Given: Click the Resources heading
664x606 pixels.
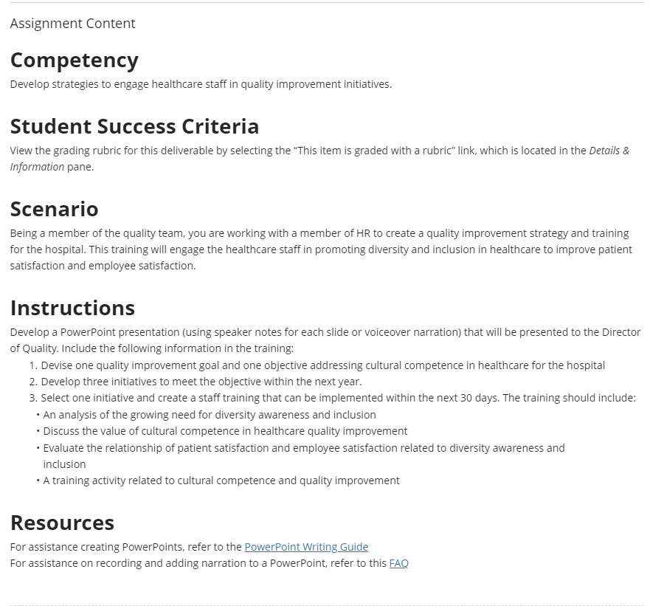Looking at the screenshot, I should [x=62, y=523].
